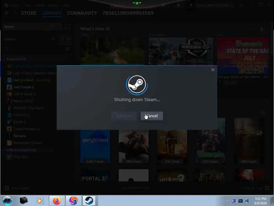Click the NO CONNECTION status
The height and width of the screenshot is (206, 274).
135,188
